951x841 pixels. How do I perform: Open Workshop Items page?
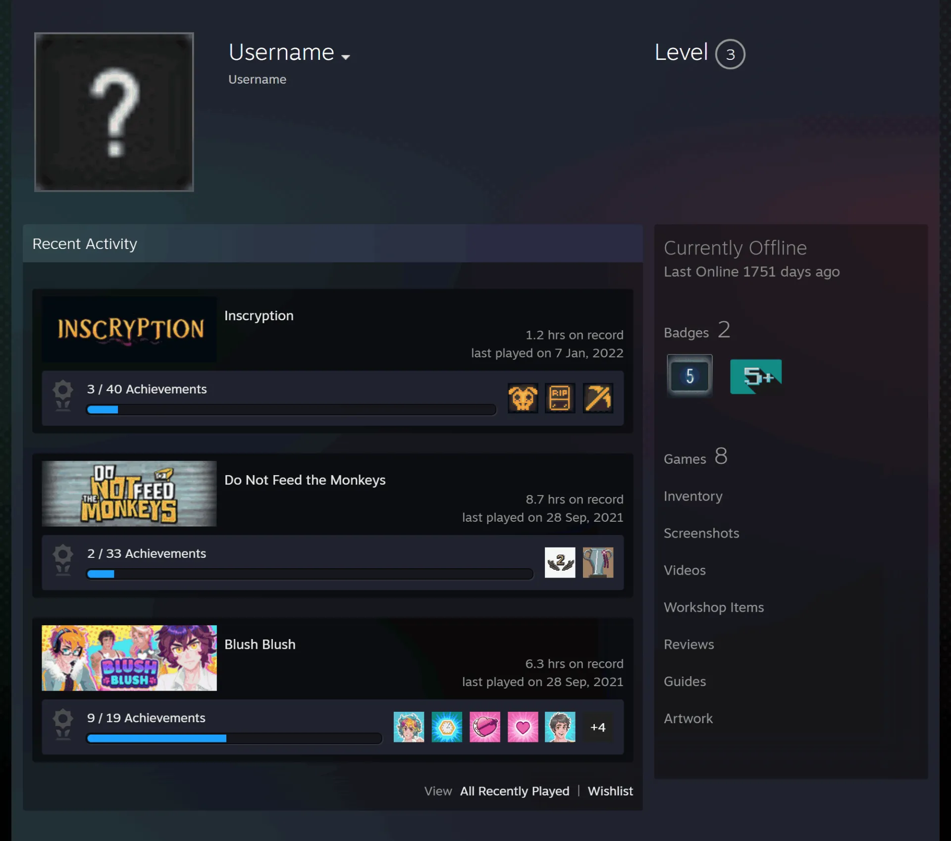pos(714,607)
